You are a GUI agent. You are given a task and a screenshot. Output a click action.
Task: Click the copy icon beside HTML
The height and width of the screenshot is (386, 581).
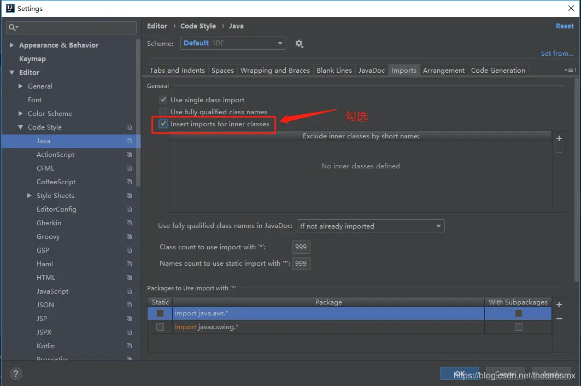pyautogui.click(x=129, y=278)
